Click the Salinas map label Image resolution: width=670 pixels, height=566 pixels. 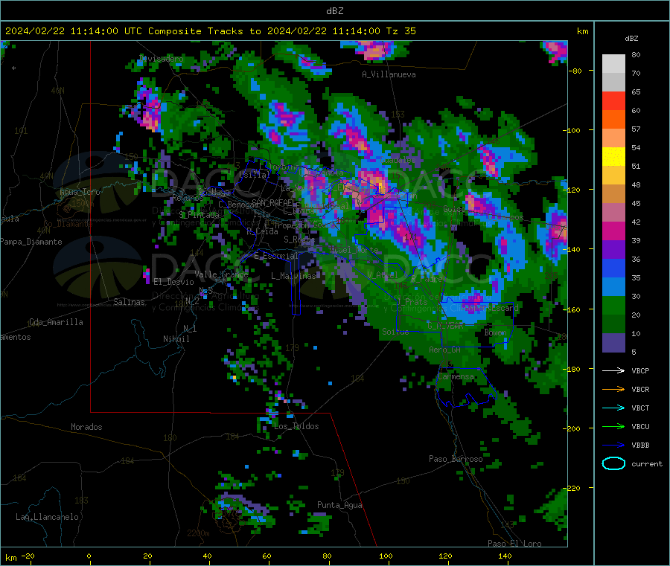coord(129,302)
